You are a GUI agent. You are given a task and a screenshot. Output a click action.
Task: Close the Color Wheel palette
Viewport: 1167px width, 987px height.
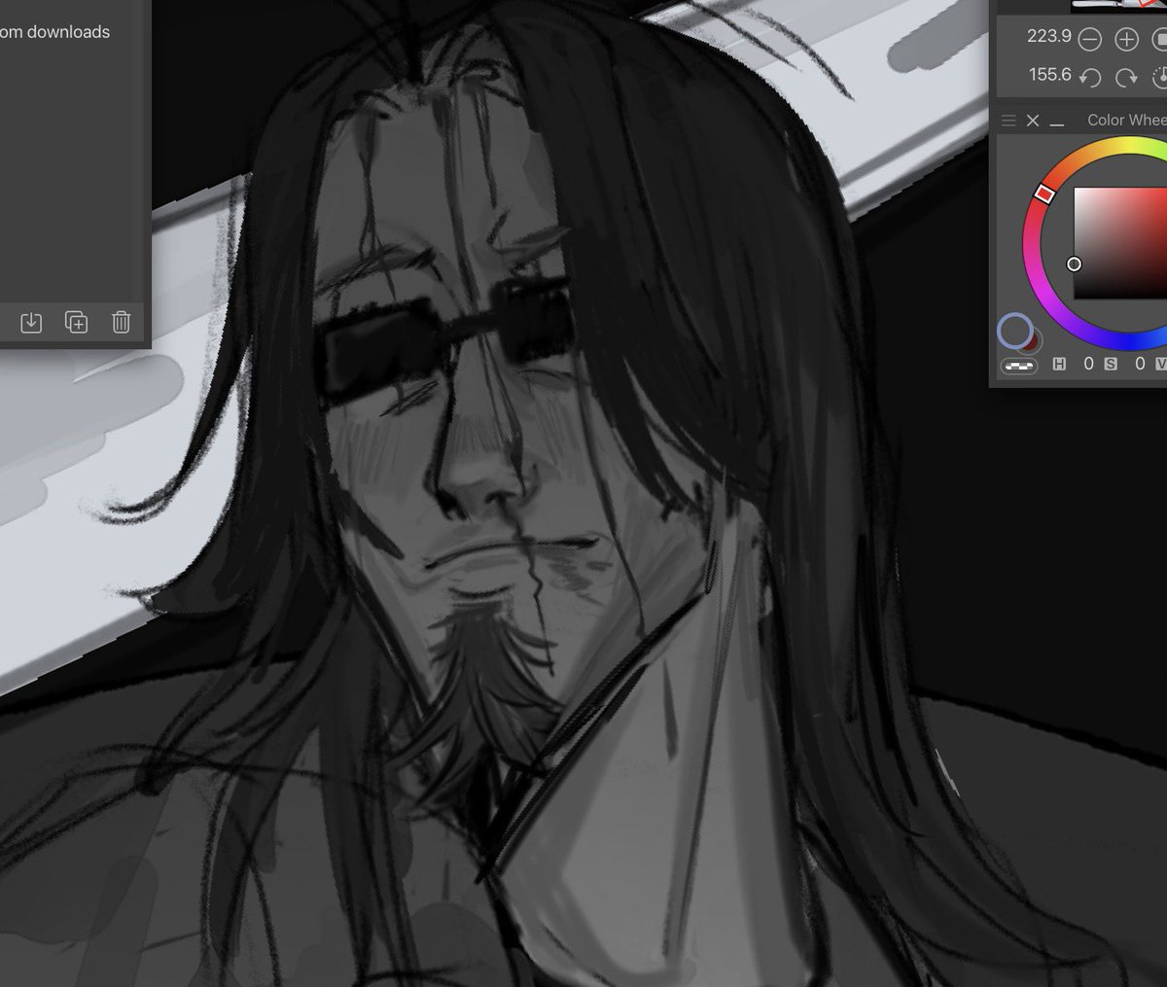1033,120
